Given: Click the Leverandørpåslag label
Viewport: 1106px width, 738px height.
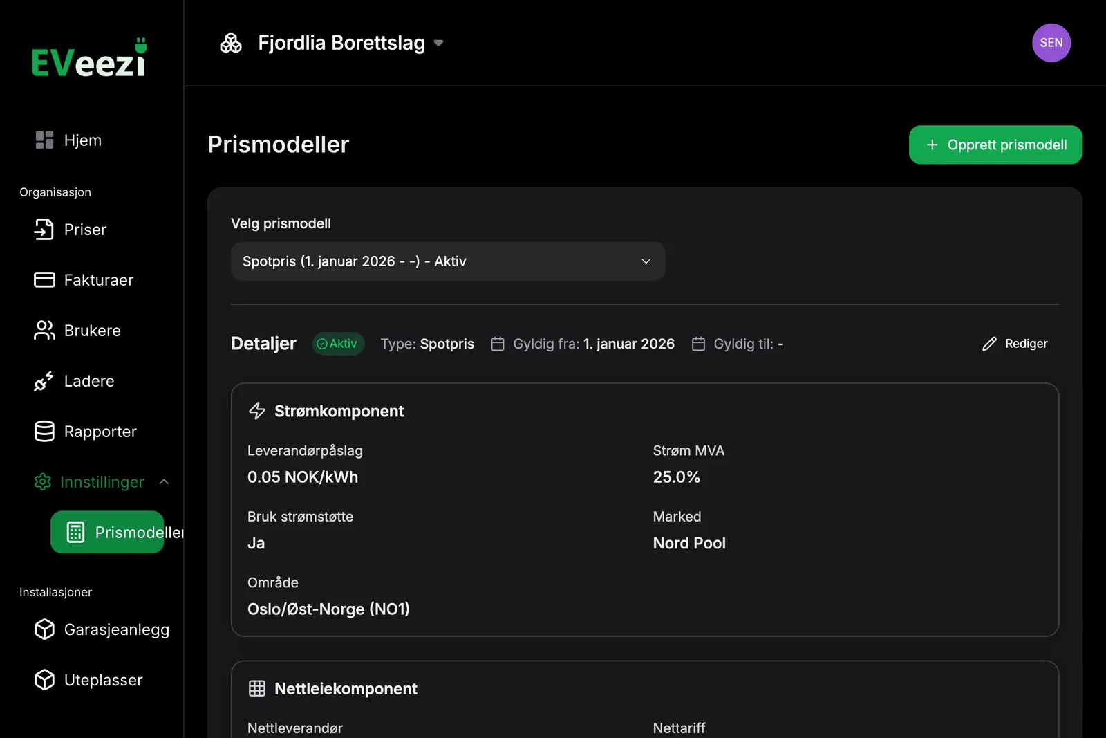Looking at the screenshot, I should coord(305,451).
